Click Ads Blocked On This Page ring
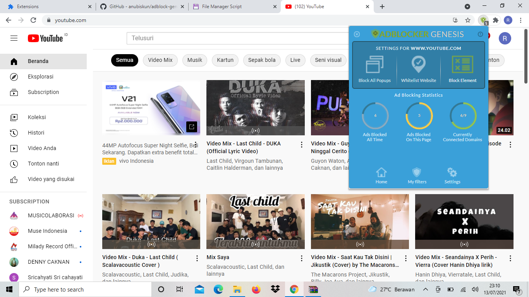 click(x=419, y=115)
